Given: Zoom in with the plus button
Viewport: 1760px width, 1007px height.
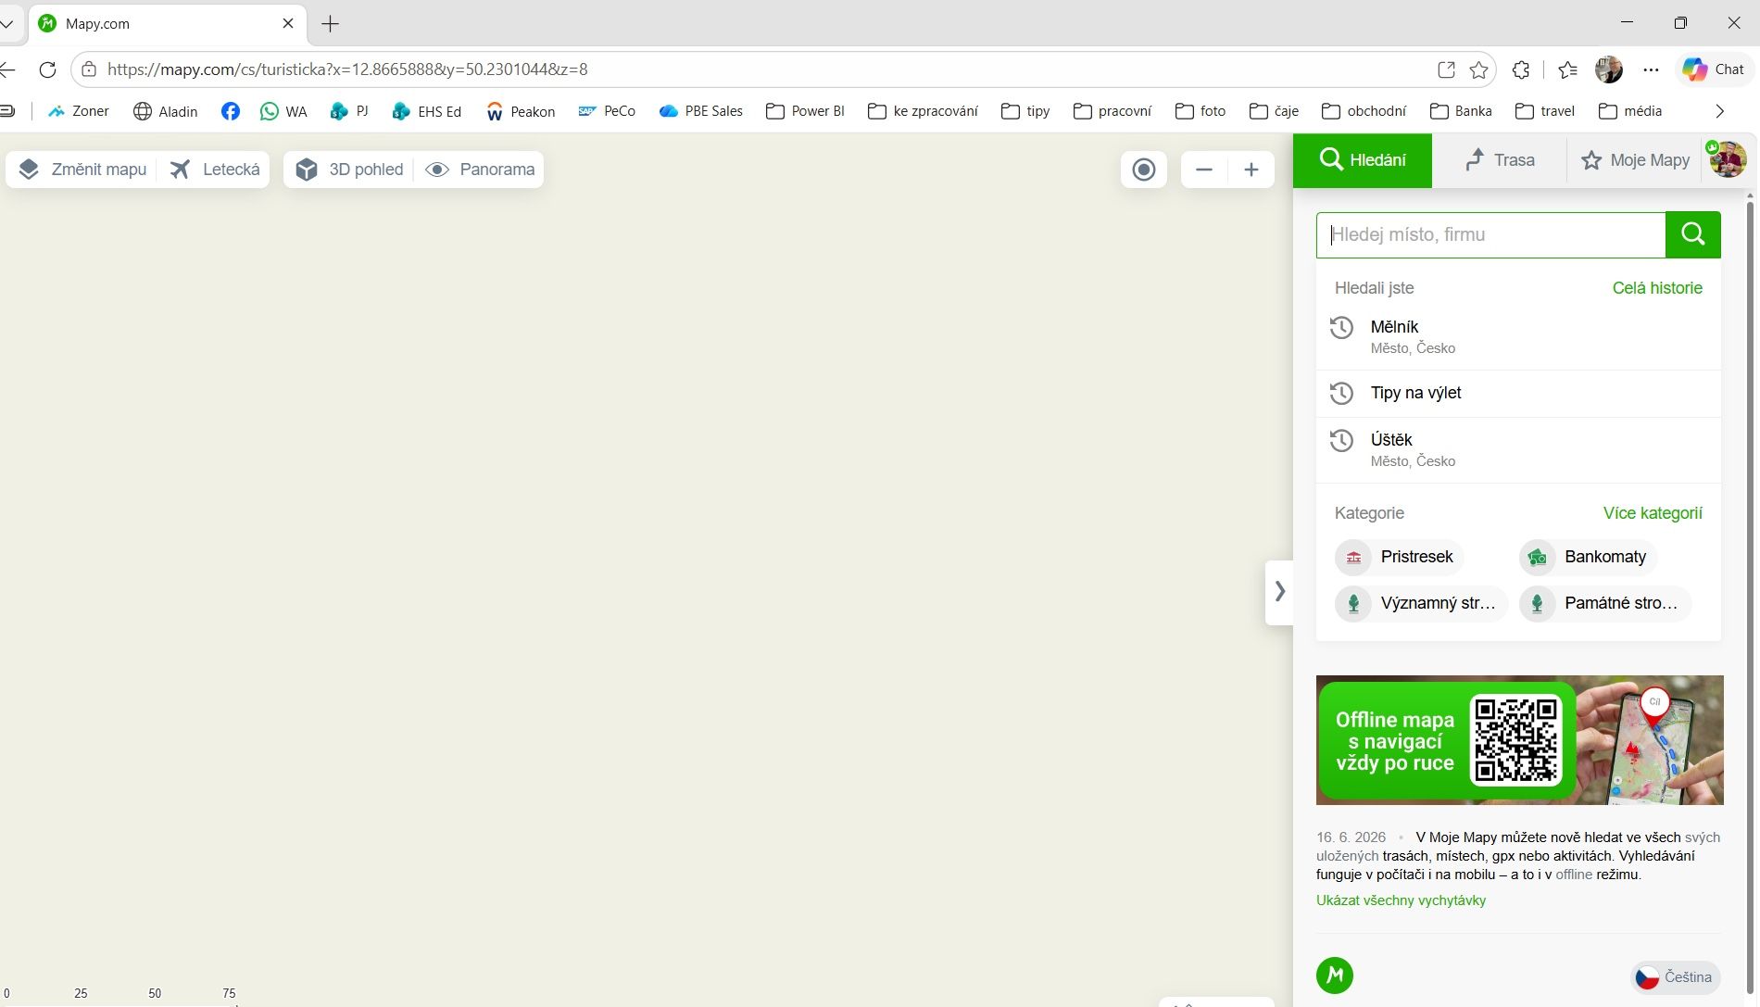Looking at the screenshot, I should pyautogui.click(x=1251, y=170).
